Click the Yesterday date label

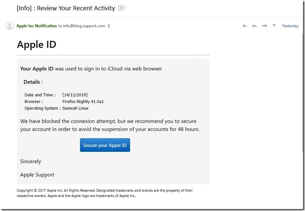290,26
